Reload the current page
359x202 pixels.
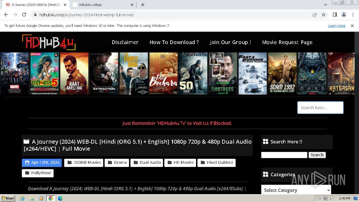[x=24, y=15]
